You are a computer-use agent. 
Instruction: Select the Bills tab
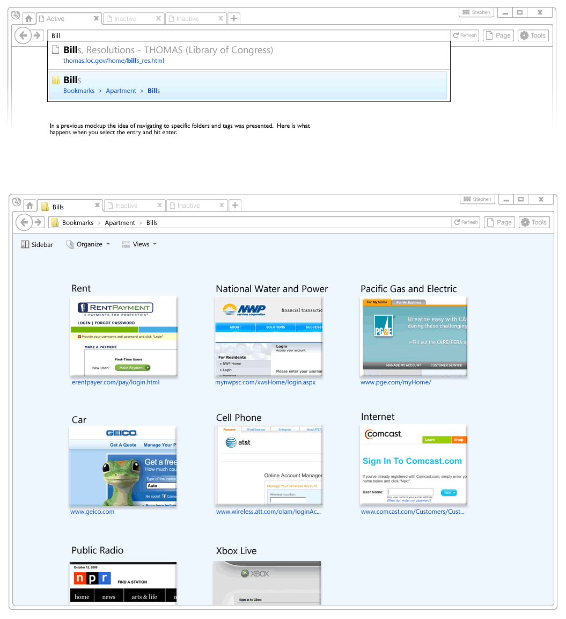(x=70, y=206)
